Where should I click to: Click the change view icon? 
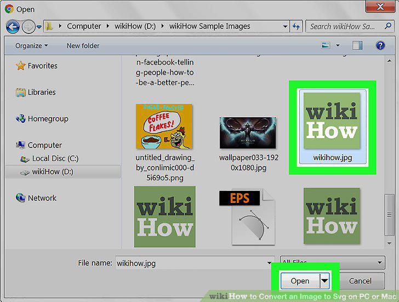coord(326,45)
